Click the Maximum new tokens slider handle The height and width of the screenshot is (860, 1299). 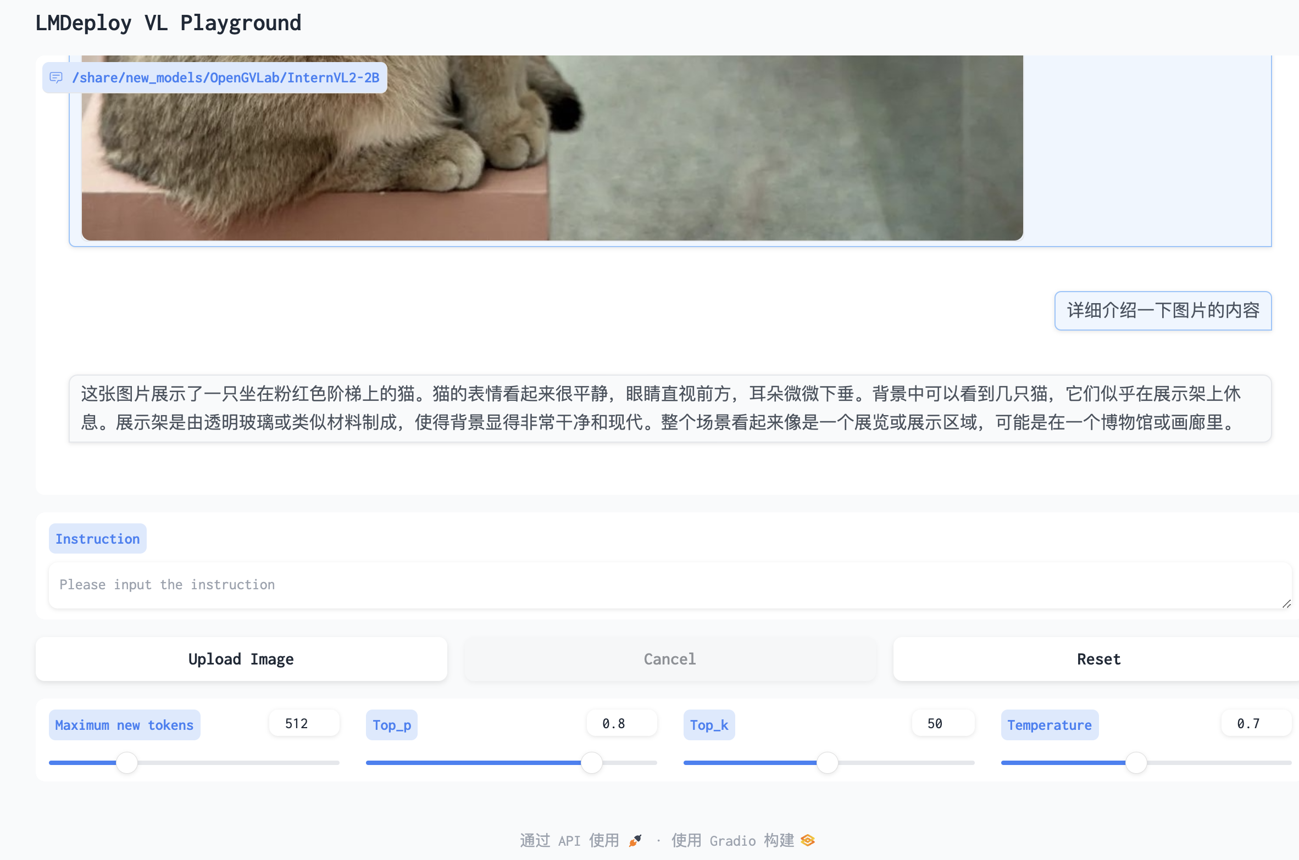pyautogui.click(x=127, y=762)
